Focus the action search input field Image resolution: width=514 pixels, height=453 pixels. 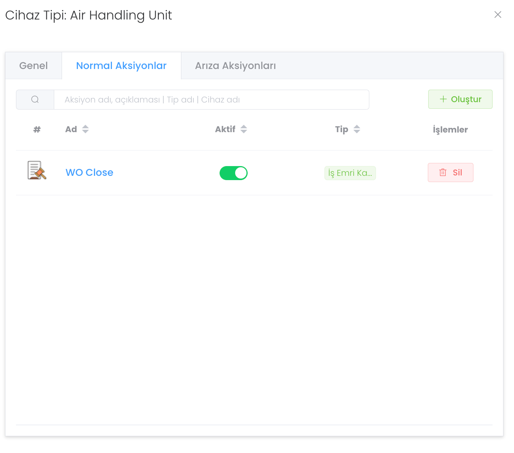(x=211, y=100)
